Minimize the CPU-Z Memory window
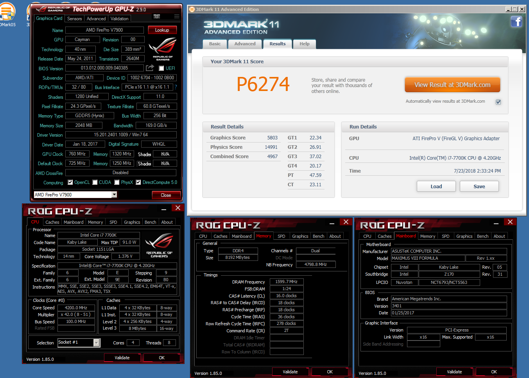This screenshot has height=378, width=529. coord(332,223)
